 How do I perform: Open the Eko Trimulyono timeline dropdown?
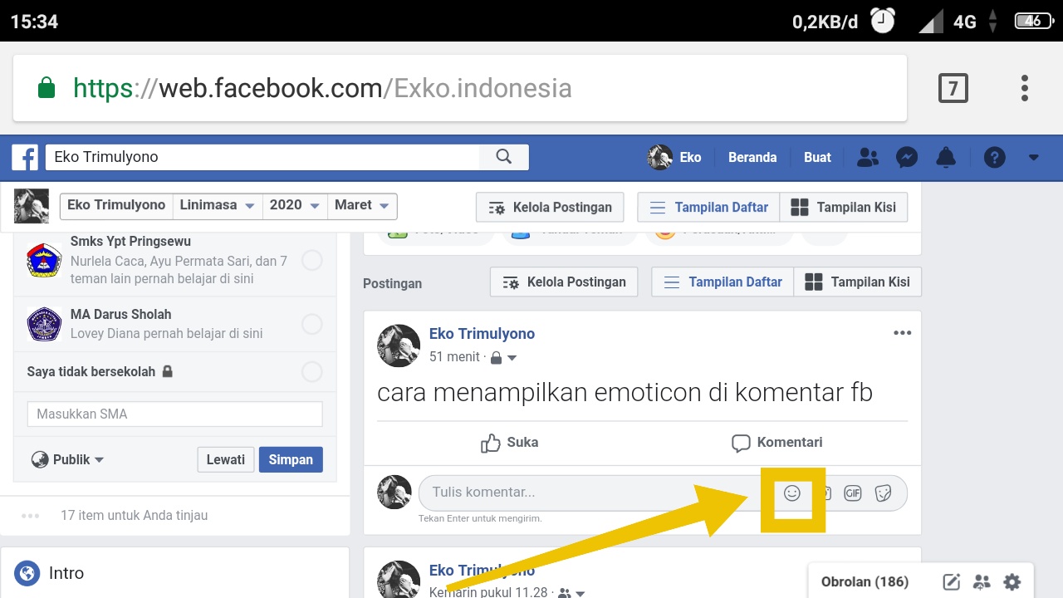116,206
